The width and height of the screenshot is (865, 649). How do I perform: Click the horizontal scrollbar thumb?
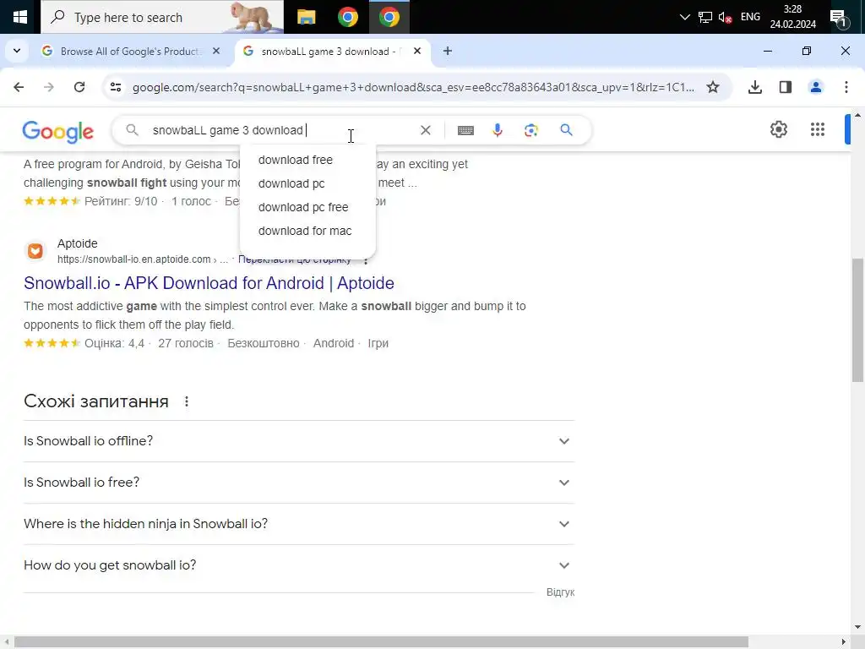[381, 642]
